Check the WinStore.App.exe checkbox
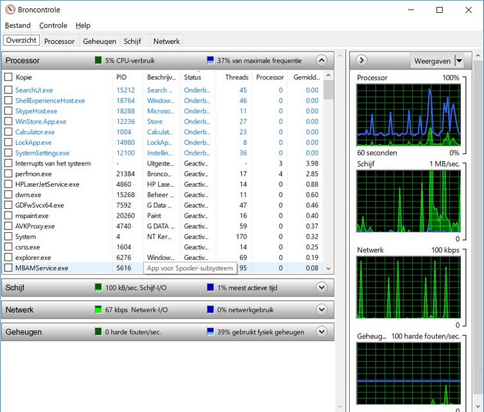 click(x=8, y=121)
